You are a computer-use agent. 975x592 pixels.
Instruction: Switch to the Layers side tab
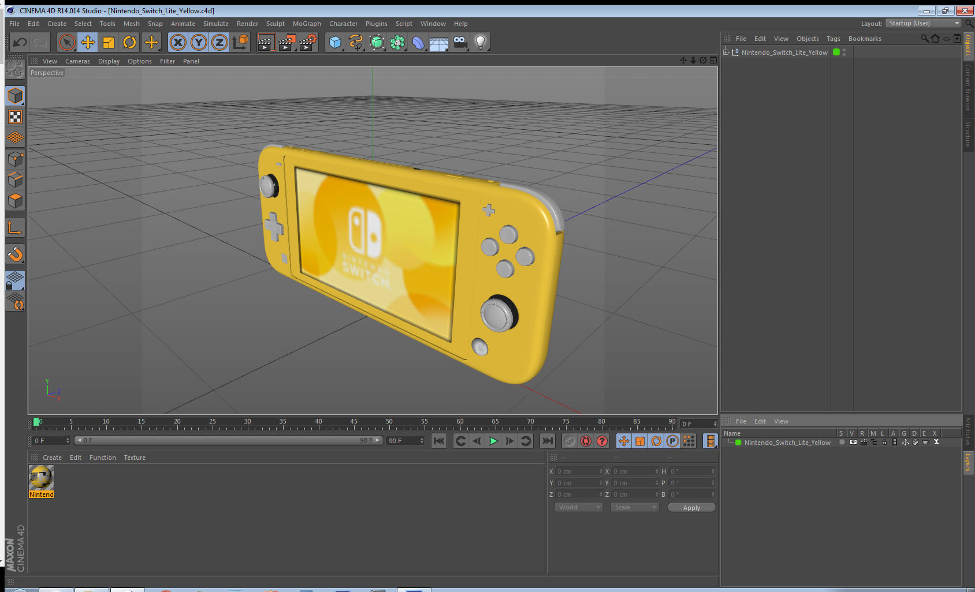[x=968, y=462]
